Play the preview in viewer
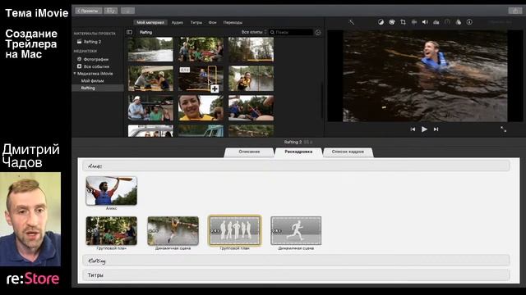The image size is (526, 295). point(424,129)
